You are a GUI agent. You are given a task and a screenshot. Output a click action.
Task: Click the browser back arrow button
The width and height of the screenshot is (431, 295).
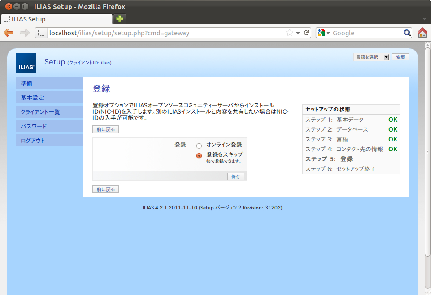coord(9,33)
